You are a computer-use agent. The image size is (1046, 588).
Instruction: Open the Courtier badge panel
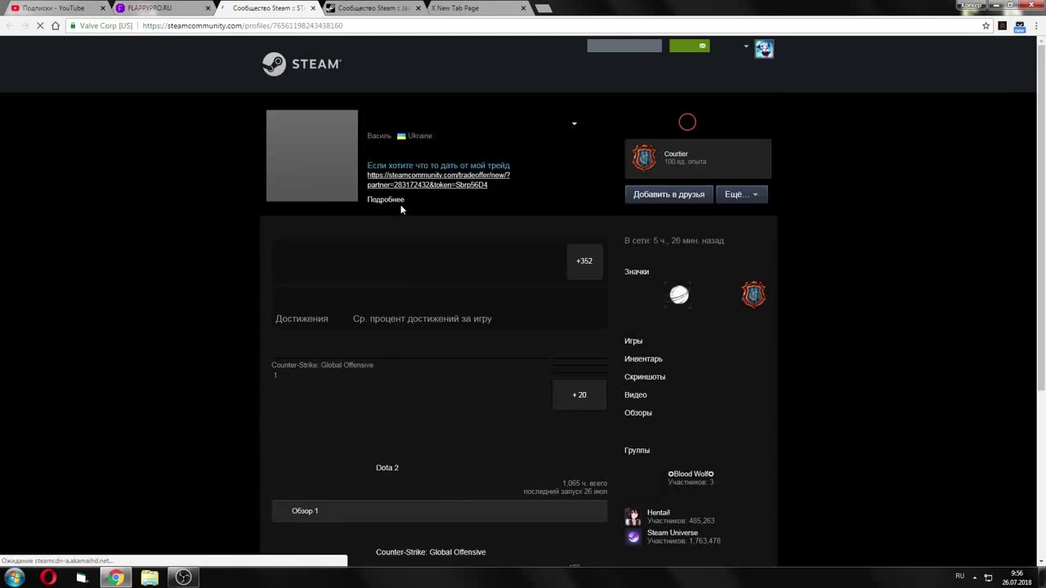(x=698, y=158)
